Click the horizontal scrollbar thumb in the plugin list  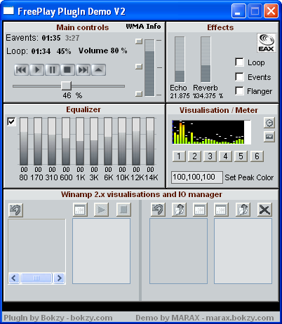tap(36, 278)
